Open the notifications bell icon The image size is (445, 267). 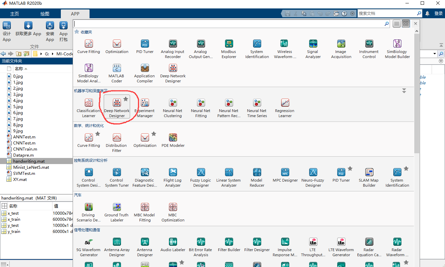[427, 14]
